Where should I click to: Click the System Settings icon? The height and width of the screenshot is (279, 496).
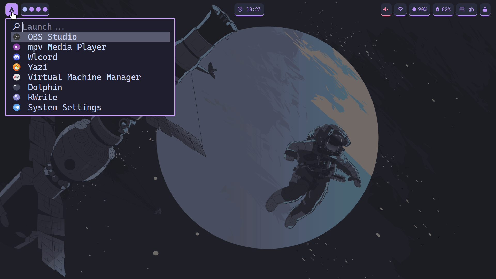pyautogui.click(x=17, y=107)
